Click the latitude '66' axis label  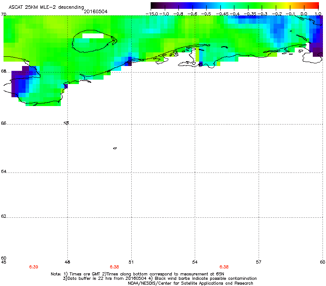[x=4, y=123]
